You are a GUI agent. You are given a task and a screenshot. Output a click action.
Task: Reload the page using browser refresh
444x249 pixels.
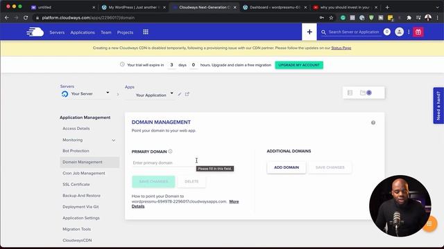(26, 17)
